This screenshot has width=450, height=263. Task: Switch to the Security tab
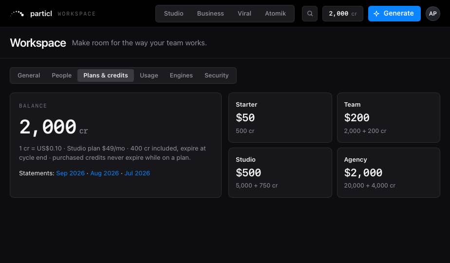[x=216, y=75]
